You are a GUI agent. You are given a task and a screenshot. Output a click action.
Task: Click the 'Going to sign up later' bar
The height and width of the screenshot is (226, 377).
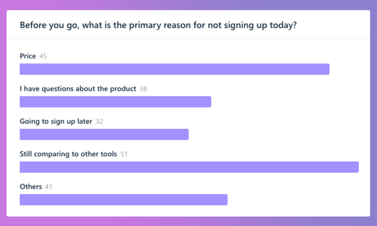104,134
